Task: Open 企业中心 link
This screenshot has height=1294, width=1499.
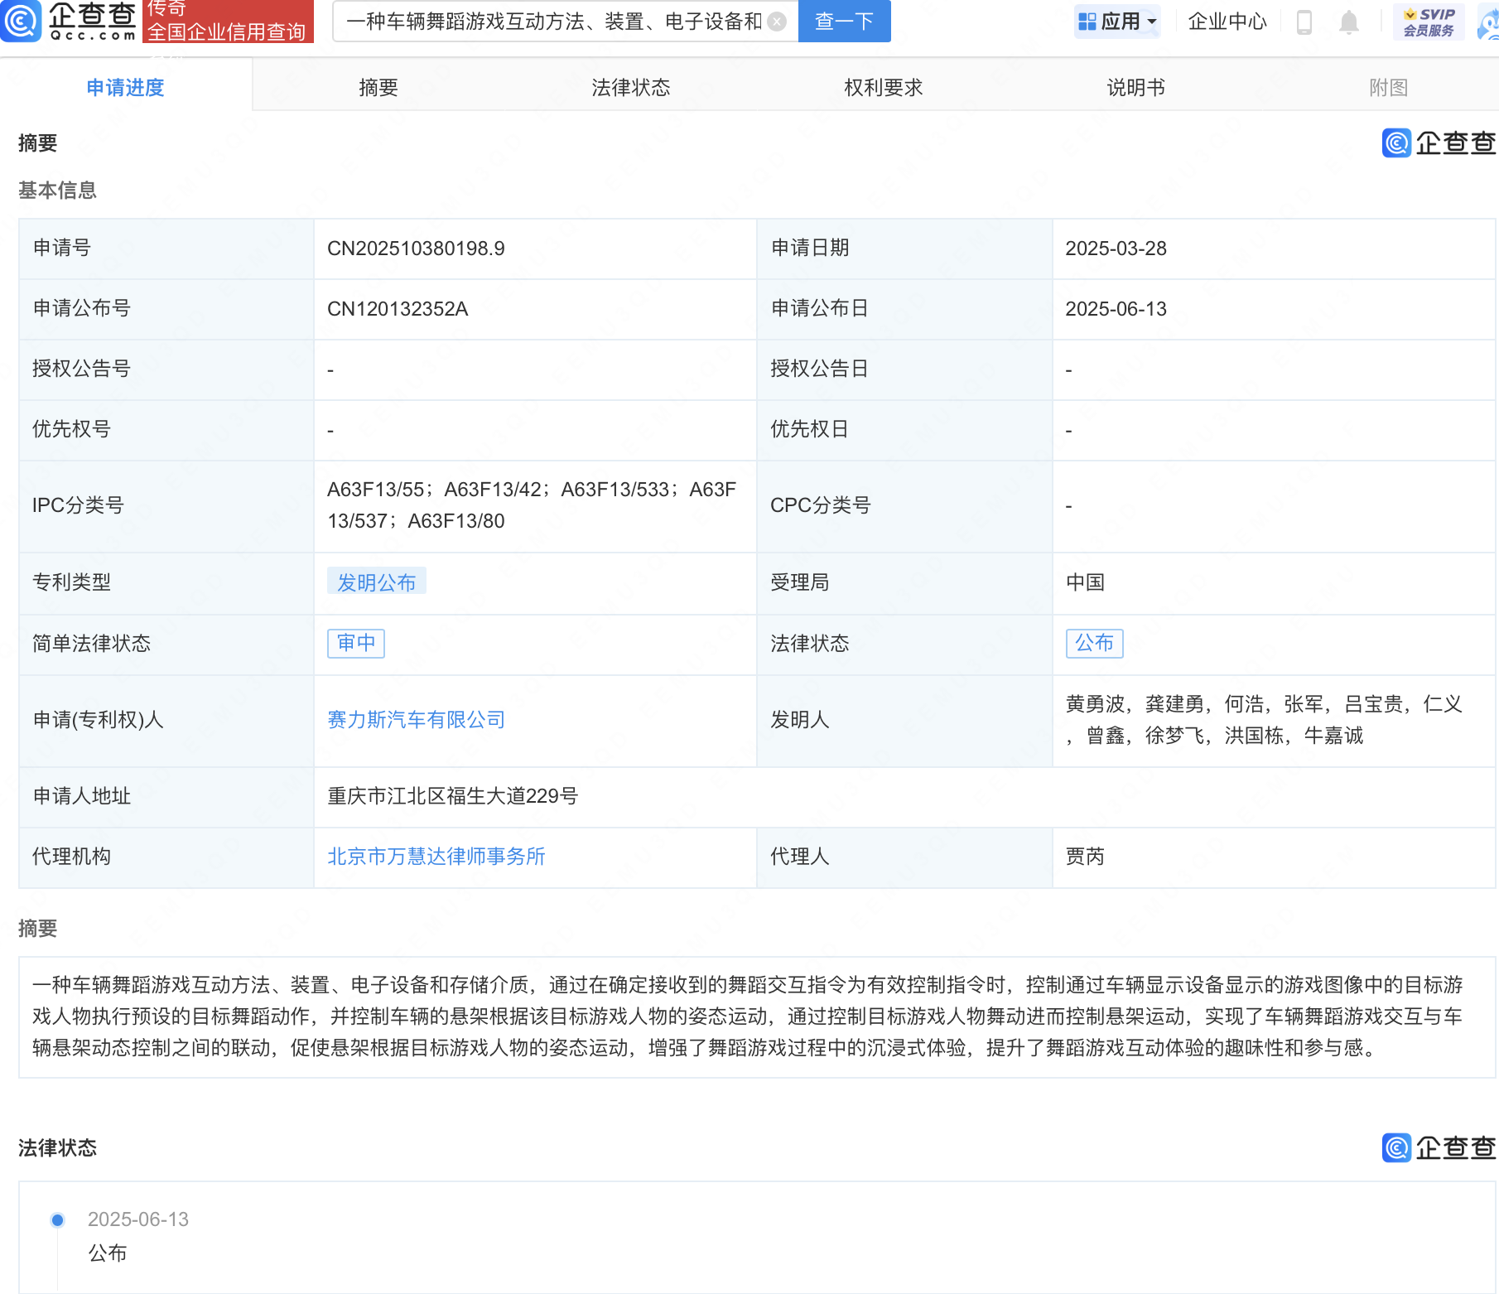Action: pyautogui.click(x=1227, y=22)
